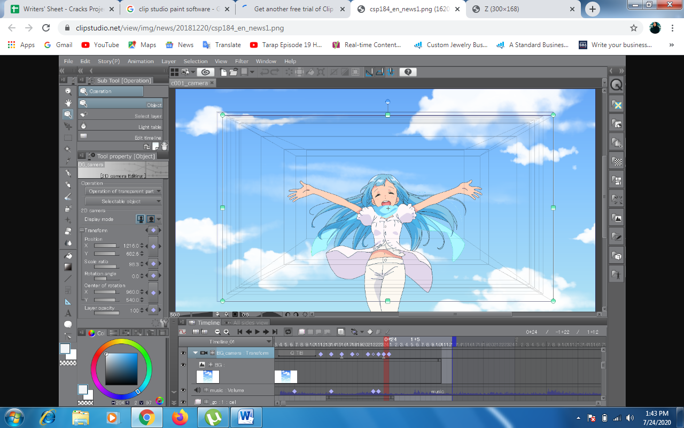Open the Layer menu
Screen dimensions: 684x428
point(169,61)
